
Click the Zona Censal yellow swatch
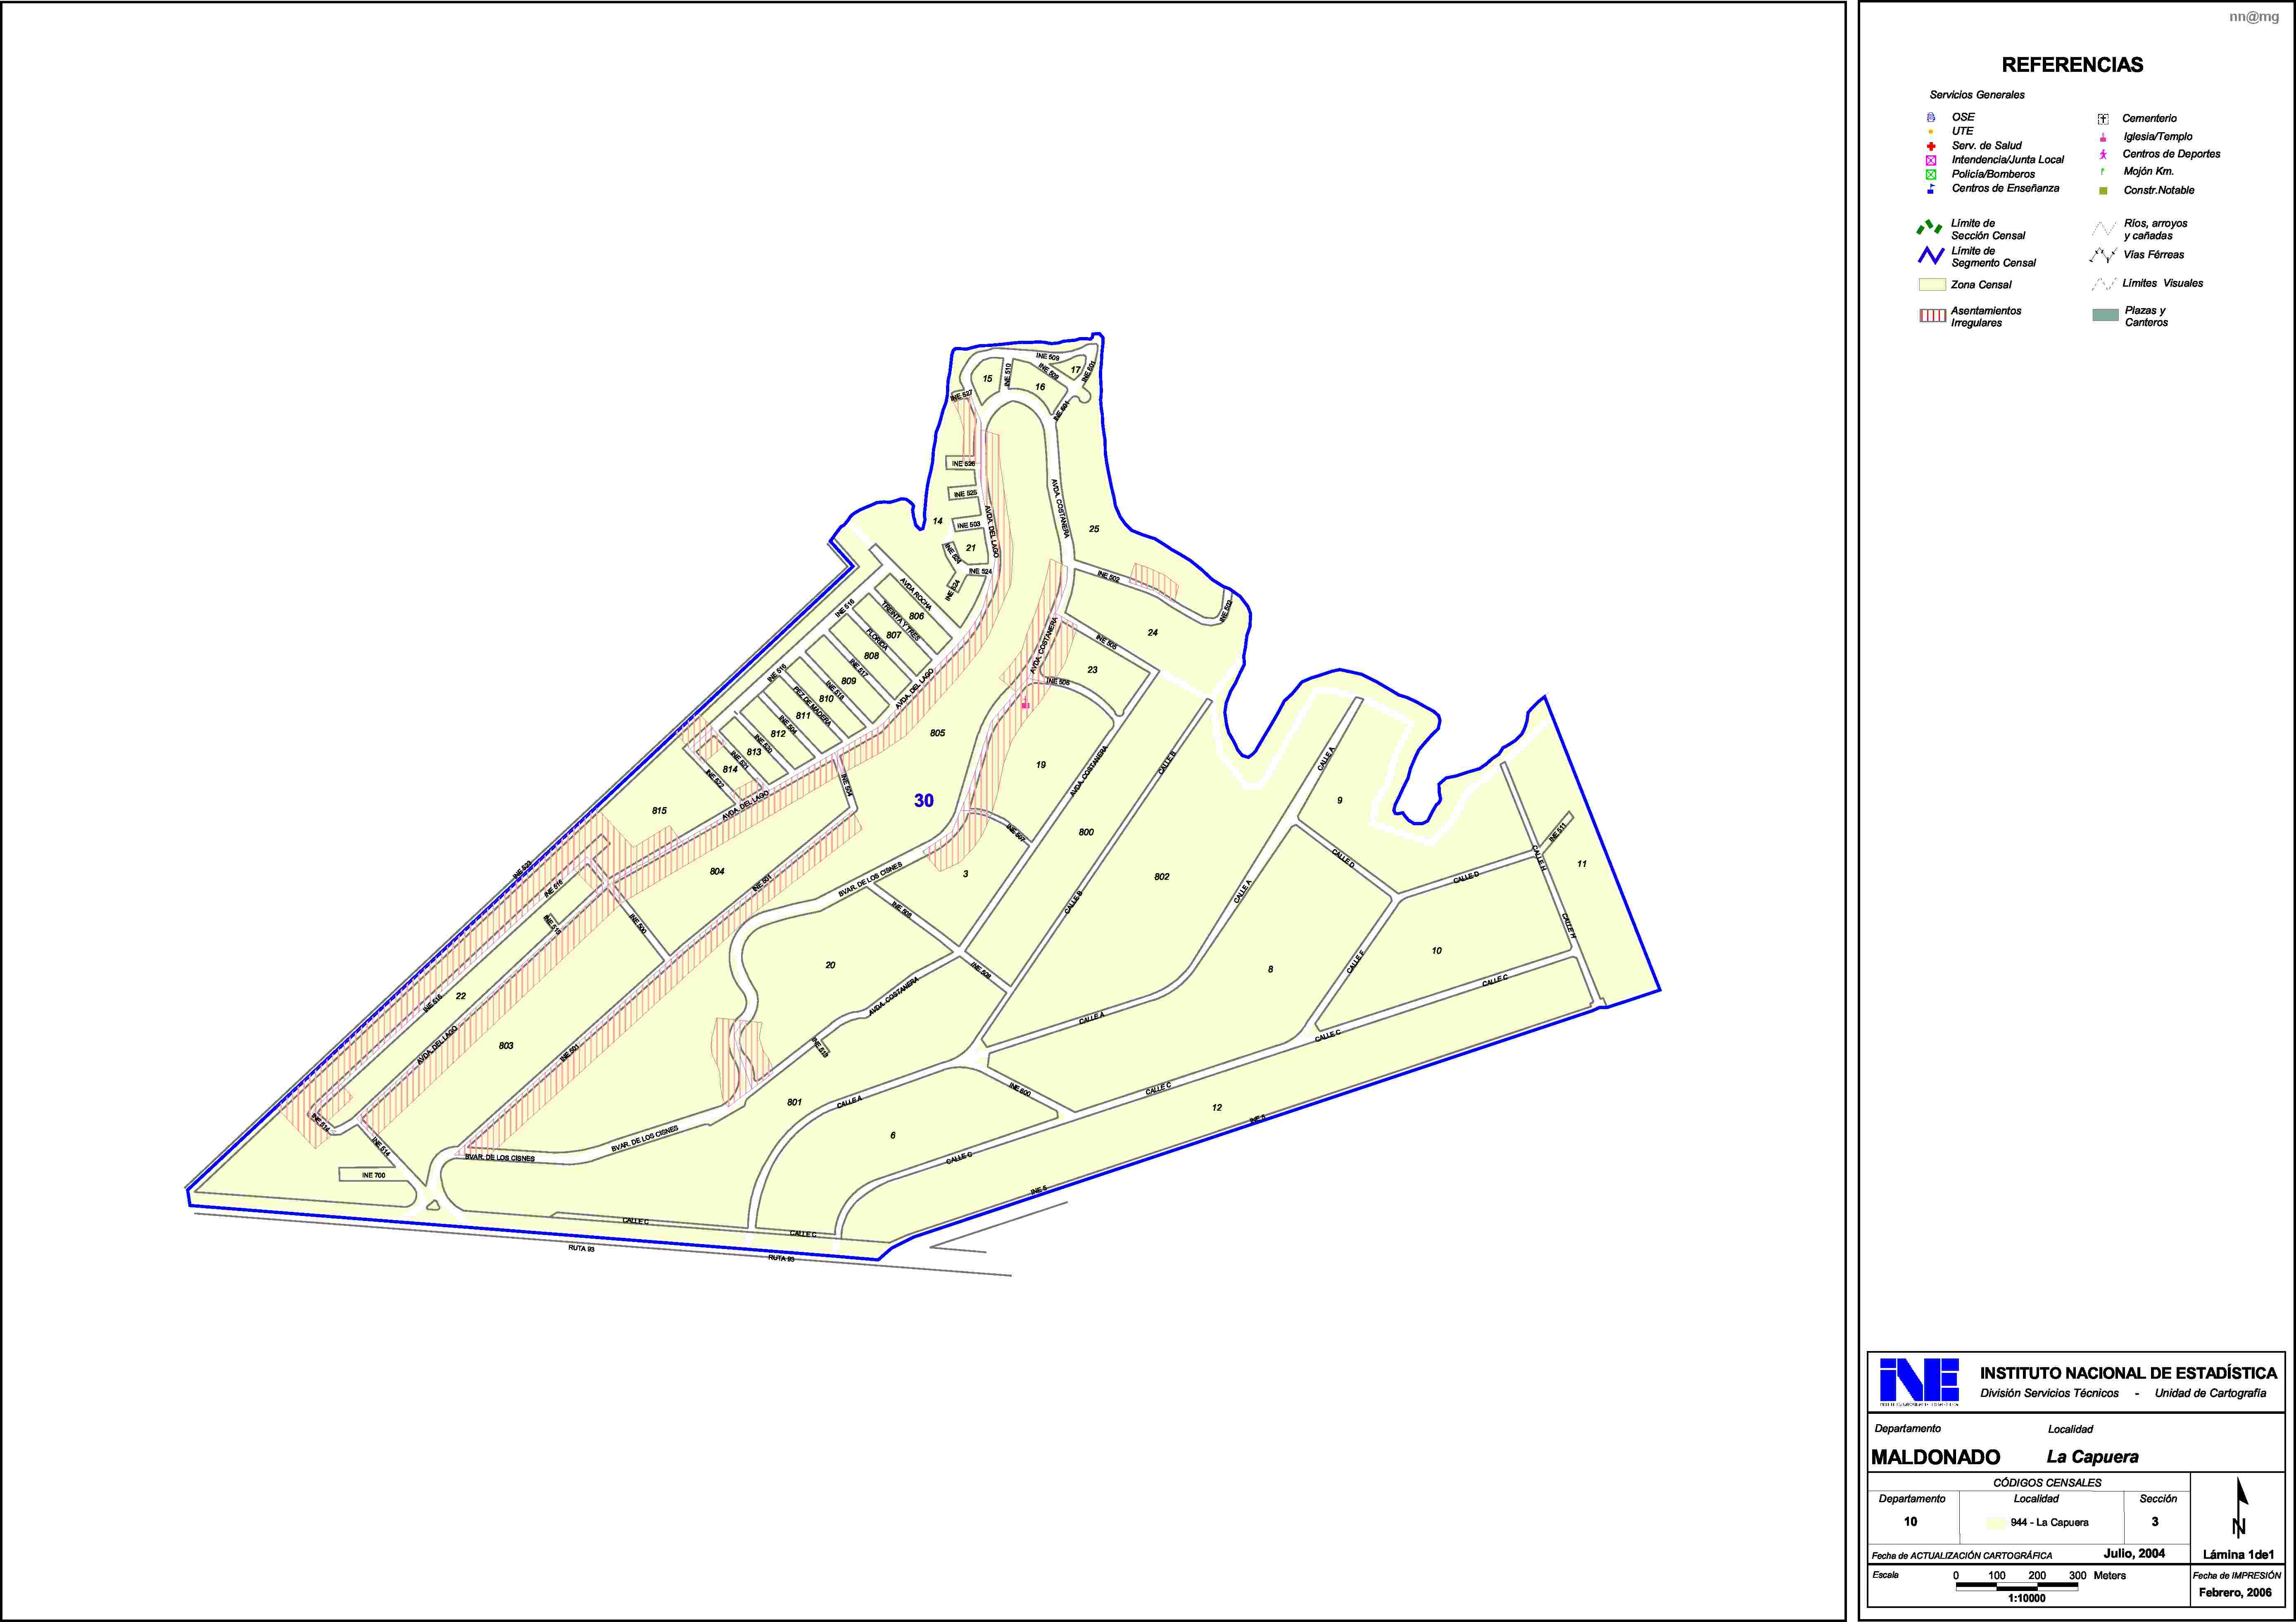(1932, 285)
